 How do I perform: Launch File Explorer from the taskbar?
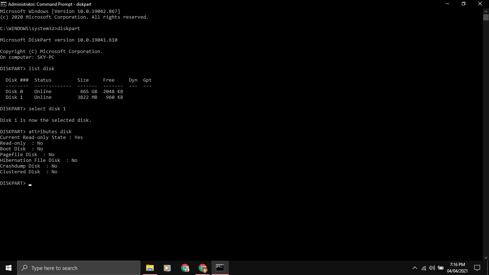point(150,268)
